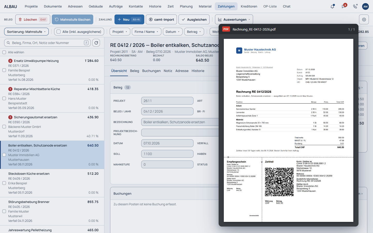
Task: Click the Löschen button
Action: coord(33,19)
